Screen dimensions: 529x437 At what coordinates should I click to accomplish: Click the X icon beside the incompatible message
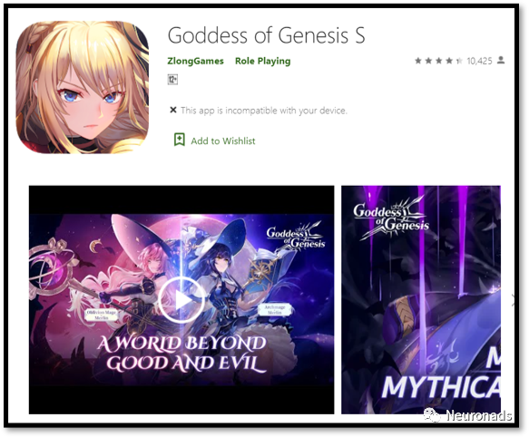173,110
